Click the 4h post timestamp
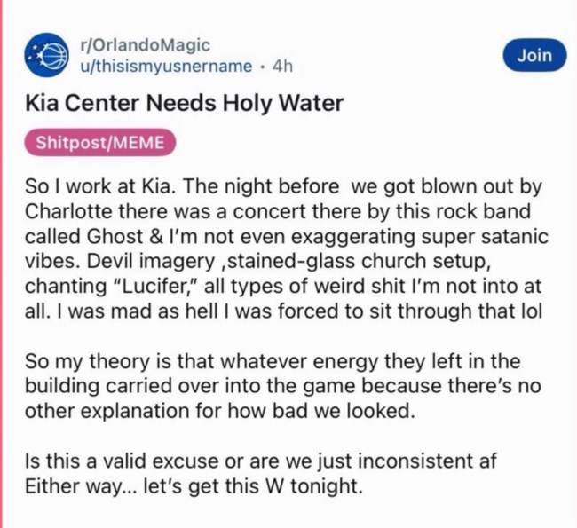The width and height of the screenshot is (577, 528). (284, 64)
